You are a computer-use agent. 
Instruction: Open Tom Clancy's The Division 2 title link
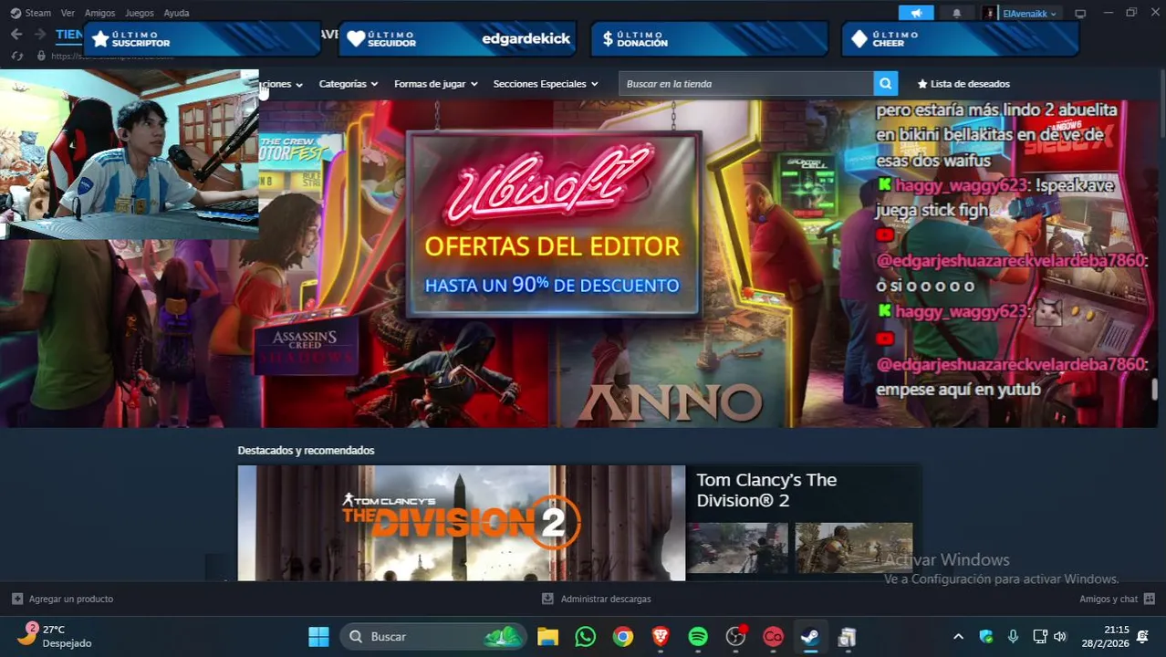766,490
